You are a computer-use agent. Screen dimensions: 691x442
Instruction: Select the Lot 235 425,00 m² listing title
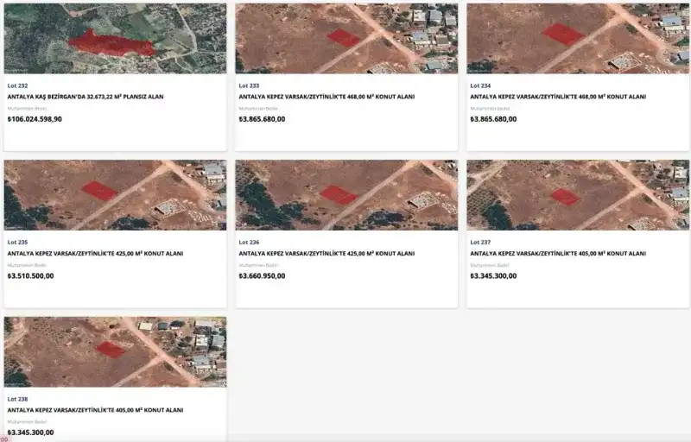95,254
